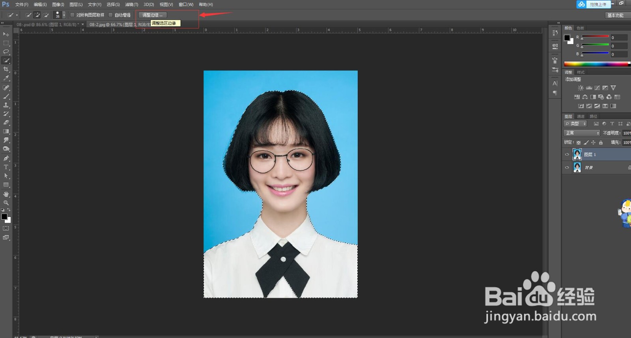Screen dimensions: 631x338
Task: Click the 调整边缘... button
Action: 152,15
